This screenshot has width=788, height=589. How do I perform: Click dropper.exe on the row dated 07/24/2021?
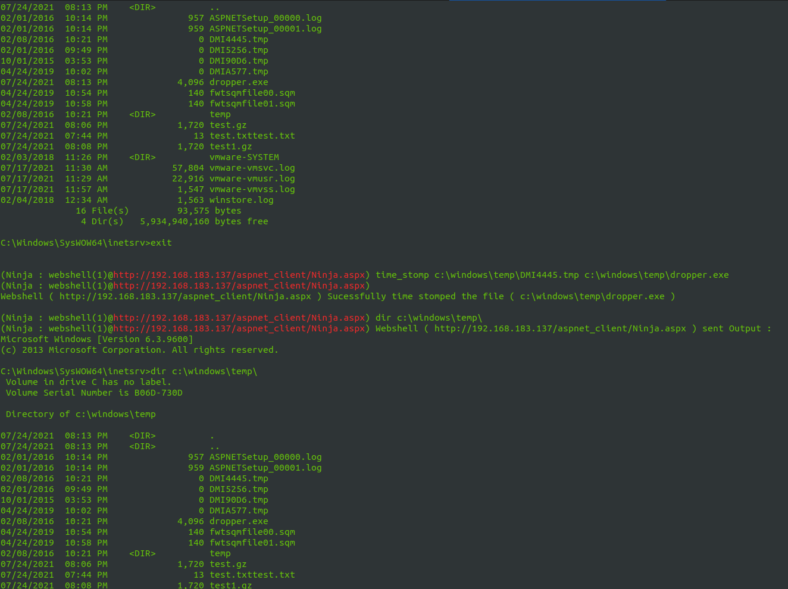click(239, 82)
